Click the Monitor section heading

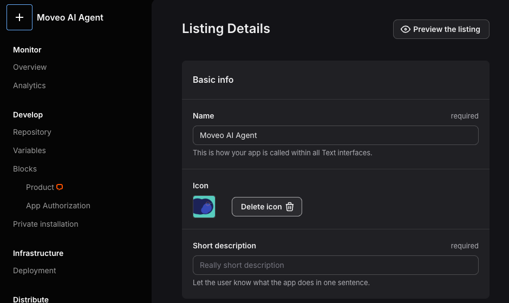(27, 50)
